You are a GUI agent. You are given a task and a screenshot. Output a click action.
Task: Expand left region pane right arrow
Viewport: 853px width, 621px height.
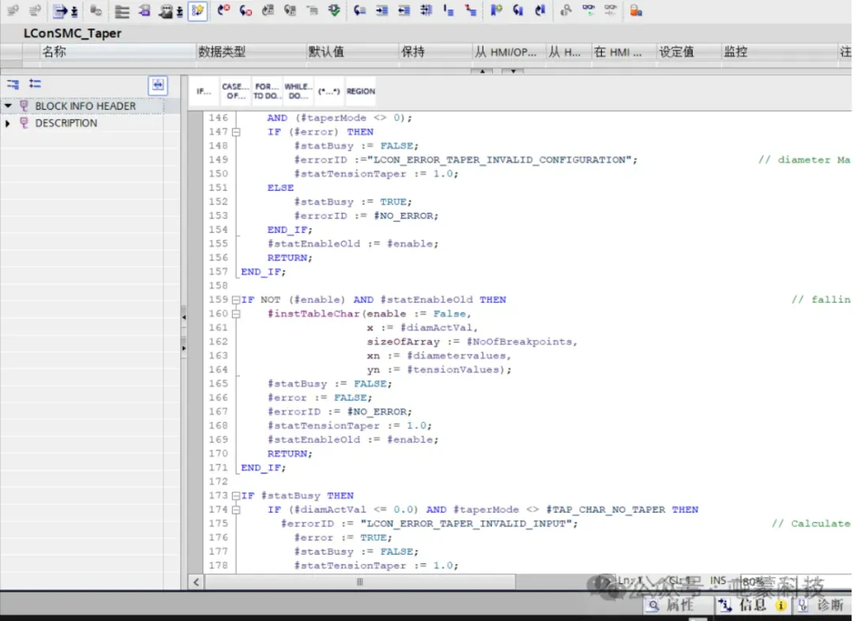click(x=184, y=348)
